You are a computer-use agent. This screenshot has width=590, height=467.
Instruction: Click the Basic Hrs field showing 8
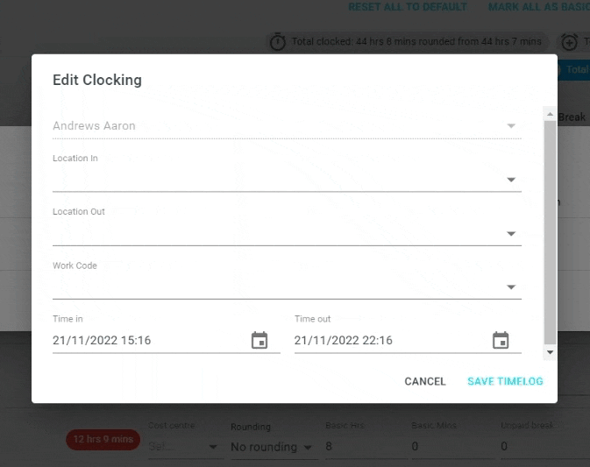(x=366, y=447)
